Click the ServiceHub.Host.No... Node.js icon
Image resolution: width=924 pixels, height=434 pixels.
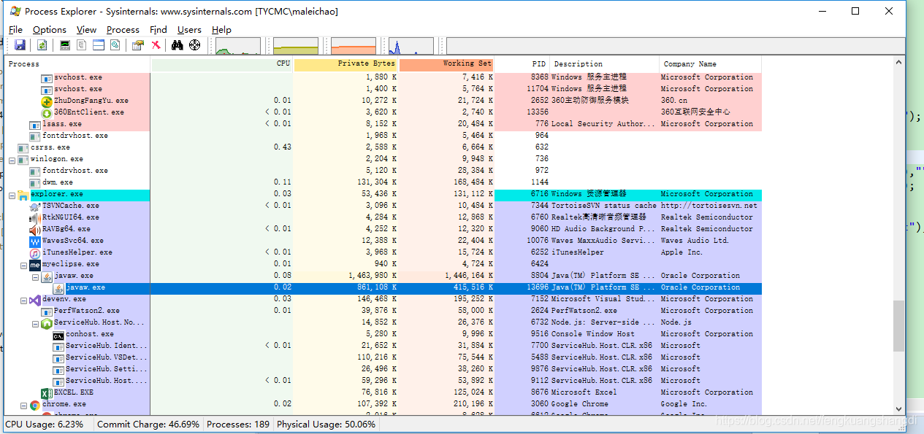[x=47, y=322]
